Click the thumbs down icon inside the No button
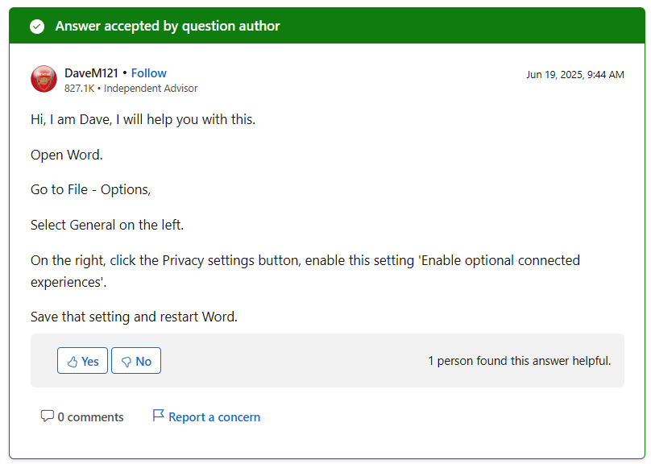Image resolution: width=651 pixels, height=464 pixels. (127, 361)
